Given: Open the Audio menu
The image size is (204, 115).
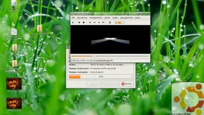Looking at the screenshot, I should (107, 18).
